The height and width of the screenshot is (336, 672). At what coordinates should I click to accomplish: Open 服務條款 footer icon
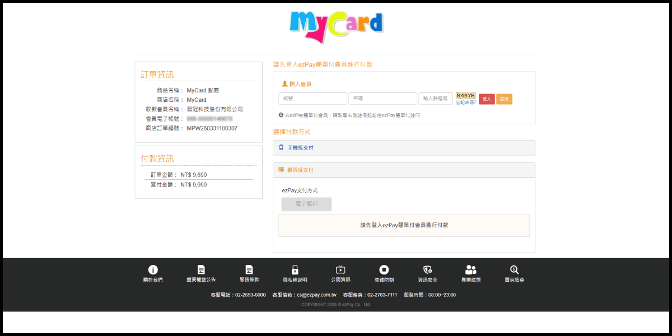tap(249, 270)
